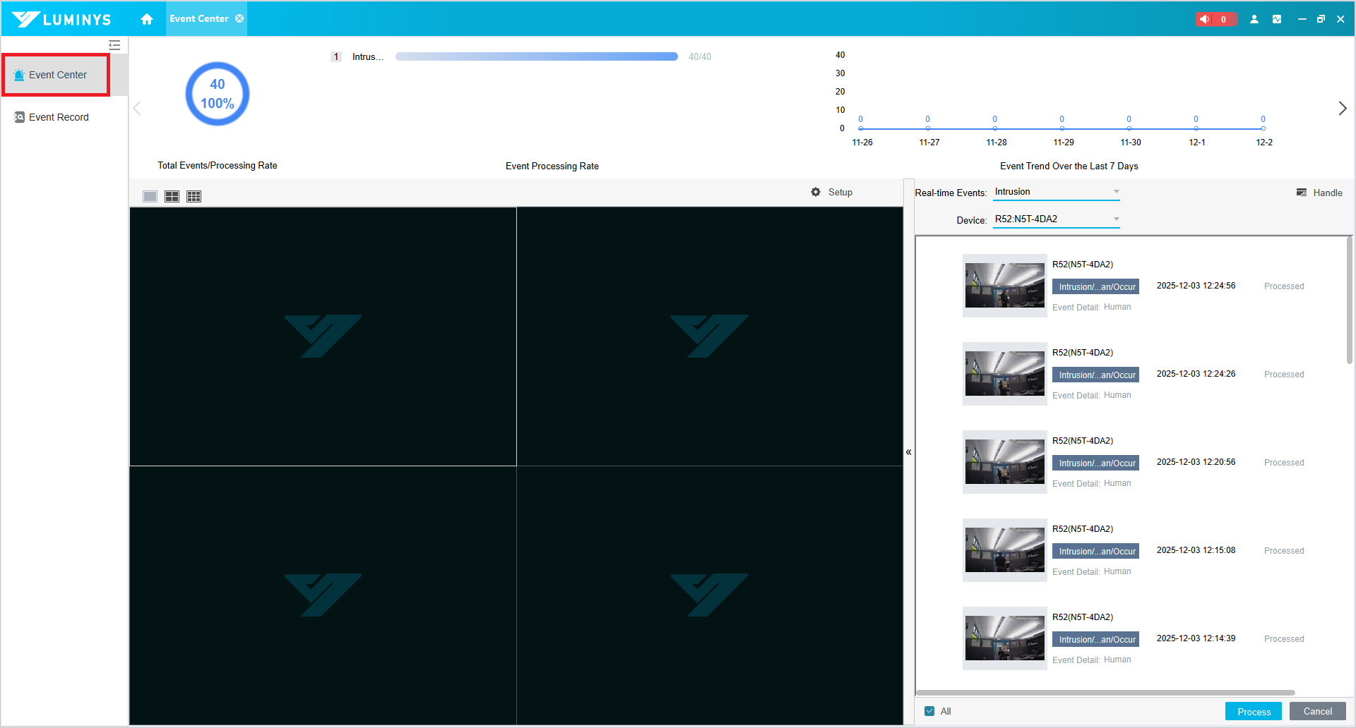This screenshot has width=1356, height=728.
Task: Click the red alarm speaker icon
Action: pyautogui.click(x=1205, y=19)
